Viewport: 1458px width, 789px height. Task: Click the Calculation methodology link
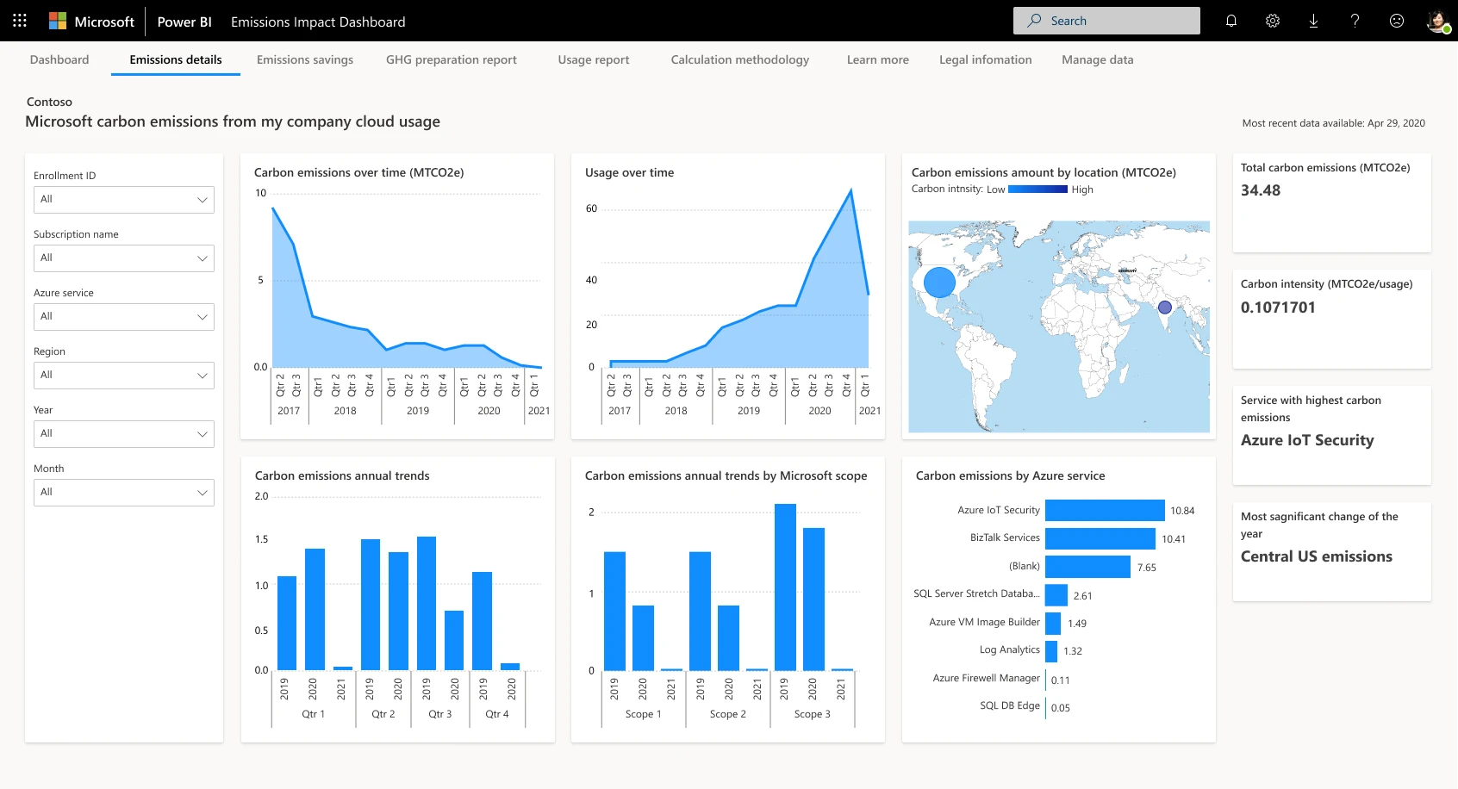click(739, 59)
